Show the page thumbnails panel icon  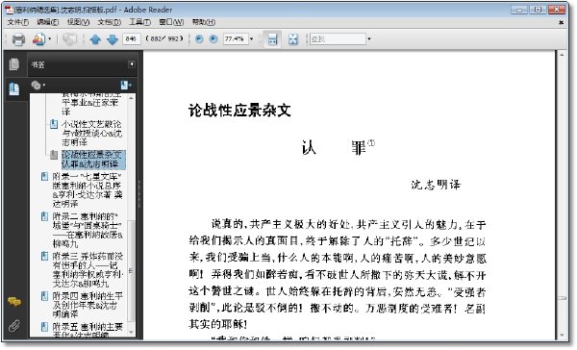14,64
